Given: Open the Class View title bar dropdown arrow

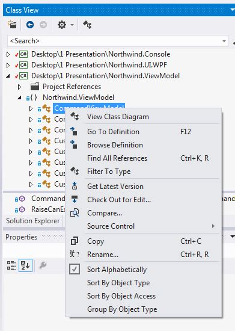Looking at the screenshot, I should tap(233, 10).
